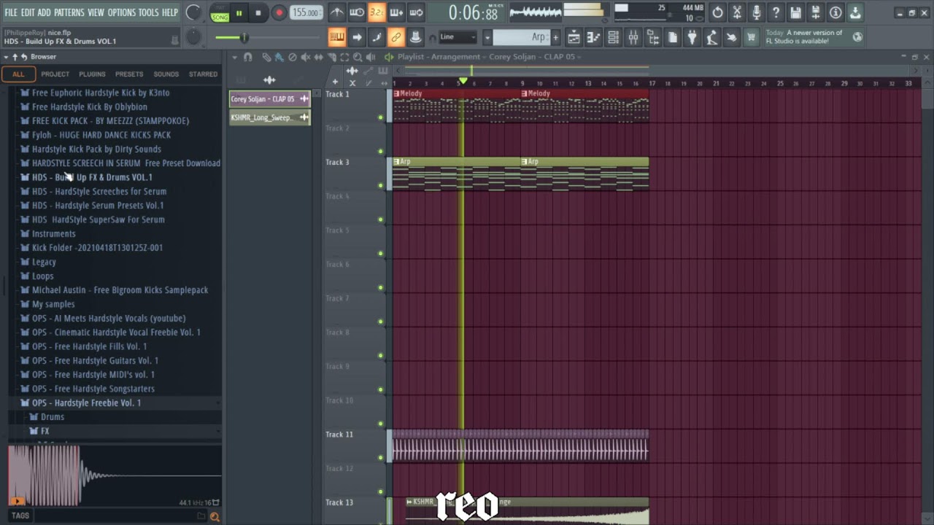Open the channel rack icon
Screen dimensions: 934x525
[x=614, y=37]
